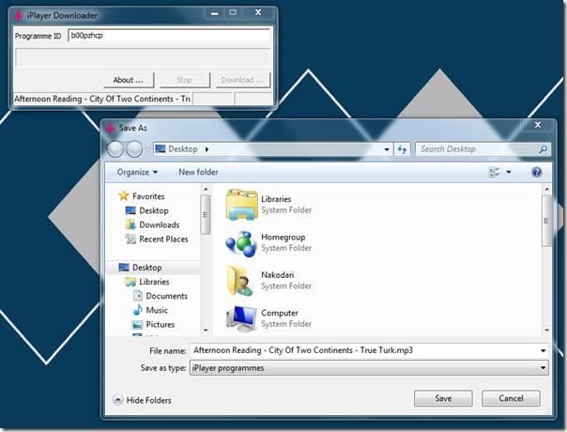Click the Save button

pyautogui.click(x=443, y=398)
